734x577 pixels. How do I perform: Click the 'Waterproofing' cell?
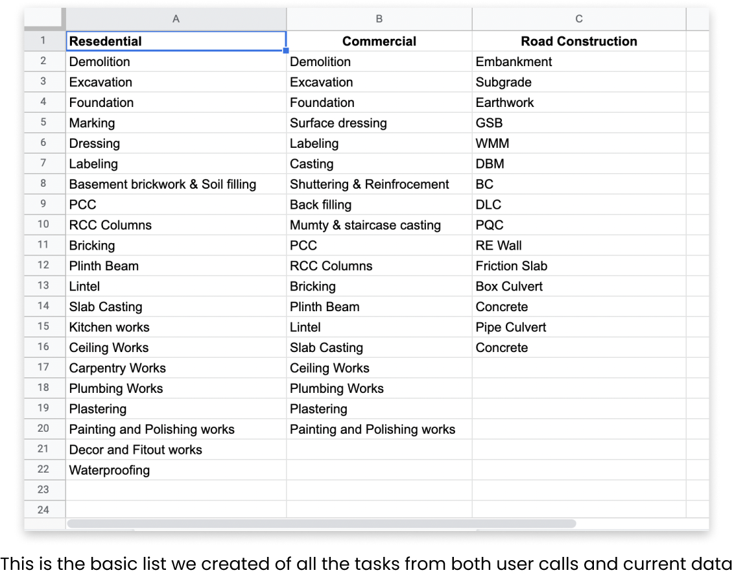click(x=110, y=470)
